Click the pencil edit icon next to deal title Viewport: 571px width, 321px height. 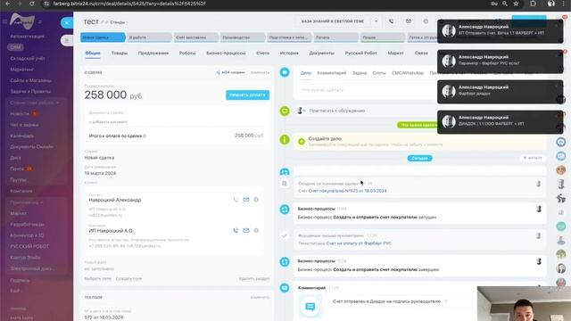(103, 22)
